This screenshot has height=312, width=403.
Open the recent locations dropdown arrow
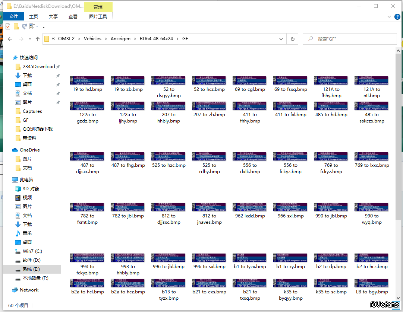click(x=30, y=39)
